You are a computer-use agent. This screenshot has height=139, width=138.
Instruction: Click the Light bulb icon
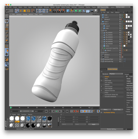point(96,11)
